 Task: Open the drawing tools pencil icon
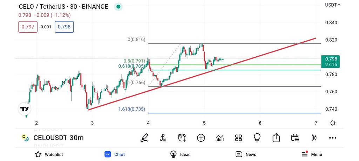tap(144, 138)
